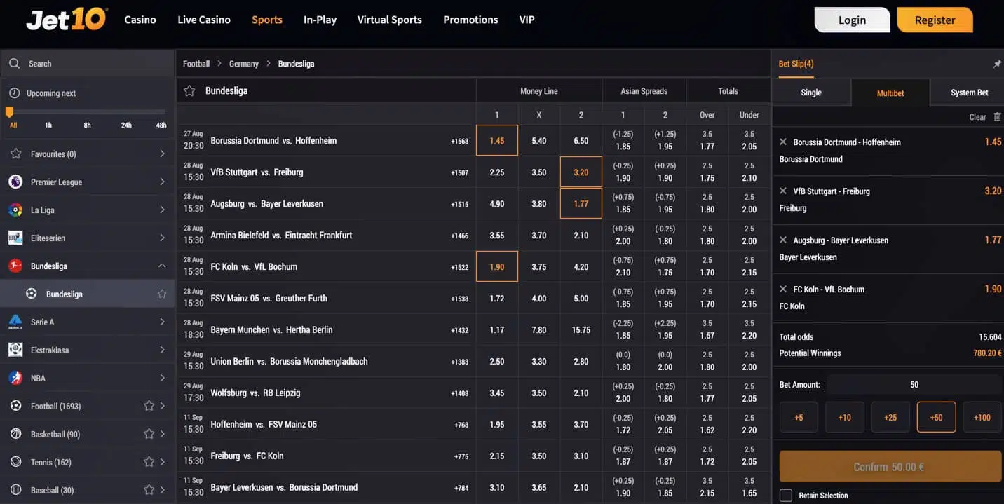
Task: Confirm the 50.00 € bet
Action: (890, 467)
